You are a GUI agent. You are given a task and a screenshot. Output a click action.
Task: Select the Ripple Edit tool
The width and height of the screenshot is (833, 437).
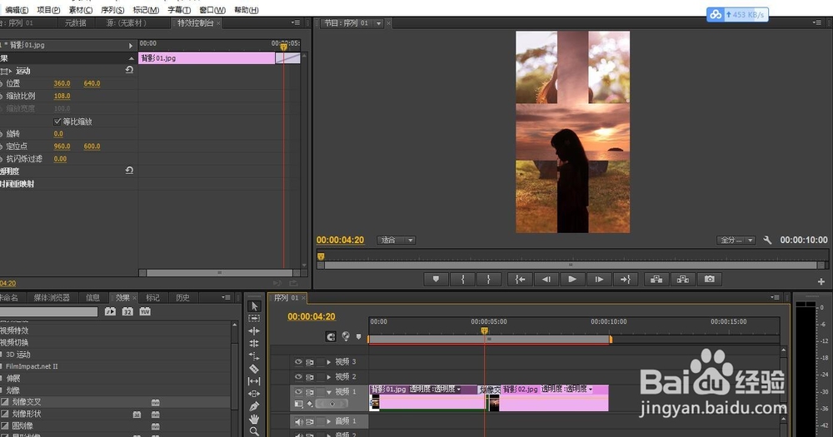coord(254,330)
